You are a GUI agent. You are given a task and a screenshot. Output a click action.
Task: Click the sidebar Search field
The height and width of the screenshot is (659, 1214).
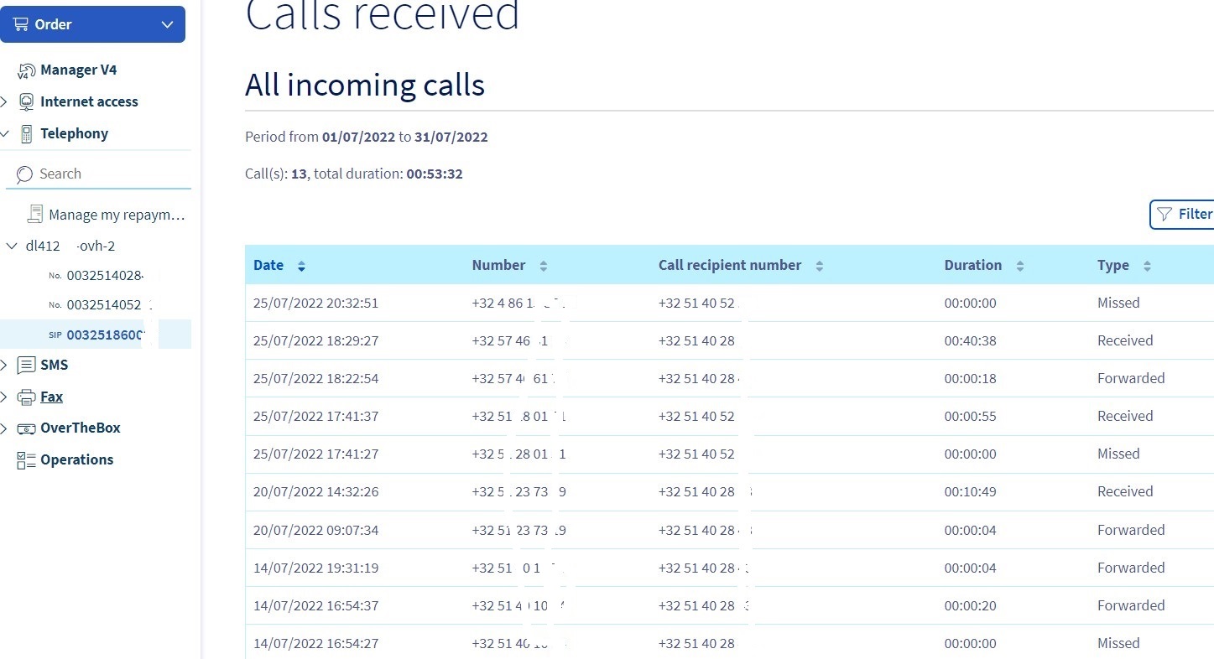coord(101,174)
